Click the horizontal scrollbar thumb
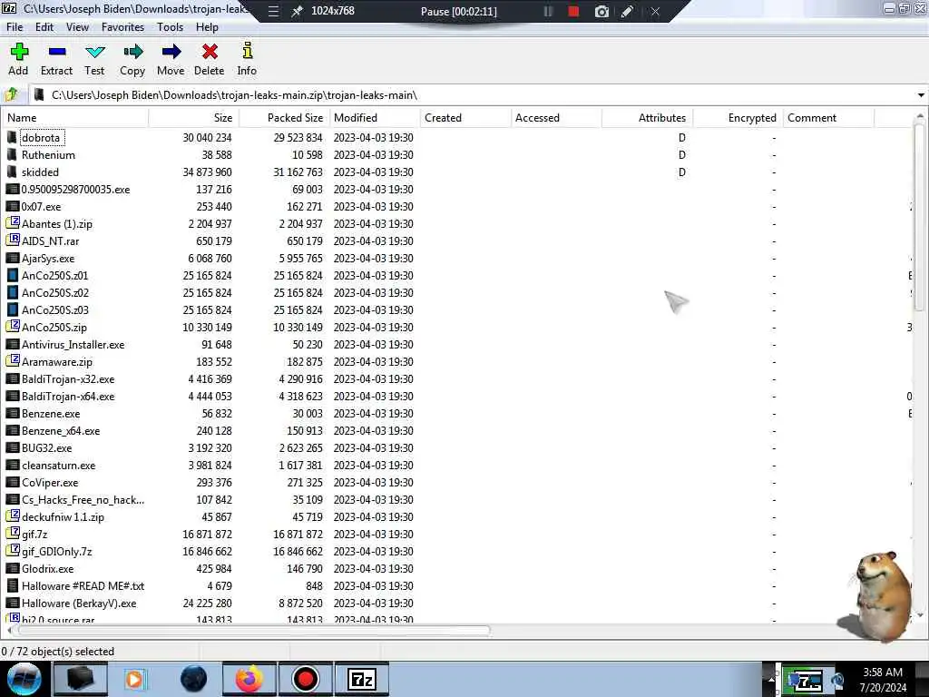This screenshot has width=929, height=697. [255, 630]
